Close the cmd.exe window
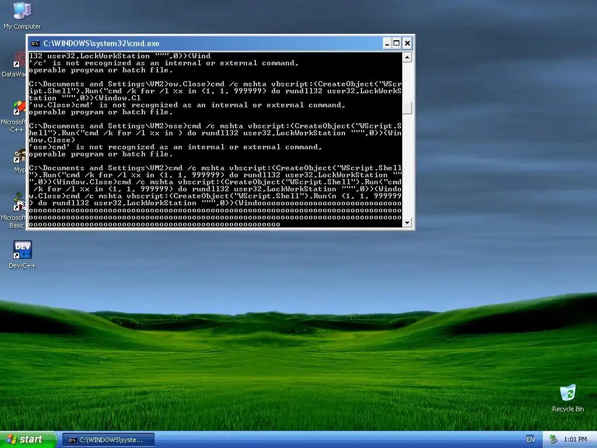This screenshot has height=448, width=597. coord(407,43)
